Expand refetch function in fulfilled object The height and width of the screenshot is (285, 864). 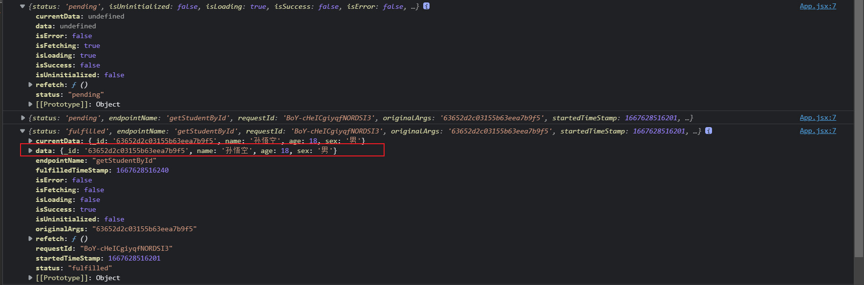(x=30, y=239)
